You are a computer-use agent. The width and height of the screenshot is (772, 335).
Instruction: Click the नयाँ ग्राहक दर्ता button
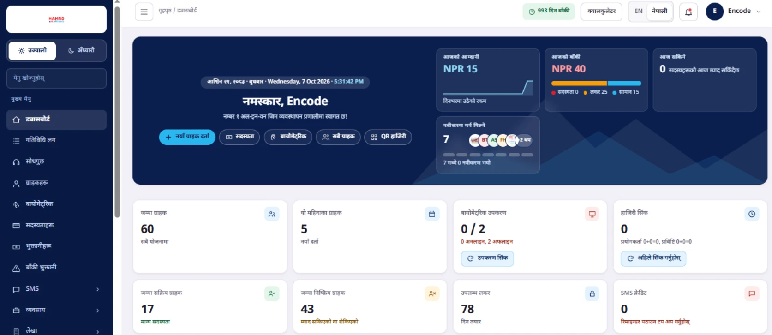point(187,137)
